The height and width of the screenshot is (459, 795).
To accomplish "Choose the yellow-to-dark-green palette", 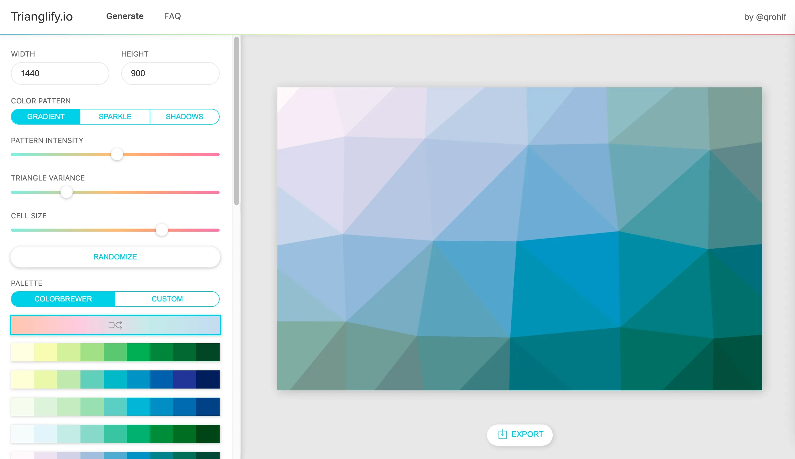I will click(115, 352).
